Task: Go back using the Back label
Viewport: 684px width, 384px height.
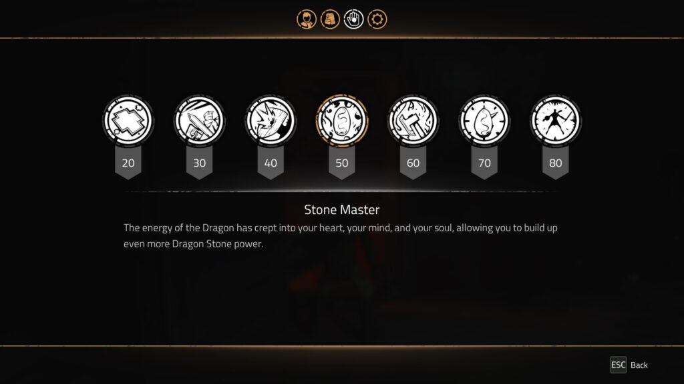Action: click(x=639, y=365)
